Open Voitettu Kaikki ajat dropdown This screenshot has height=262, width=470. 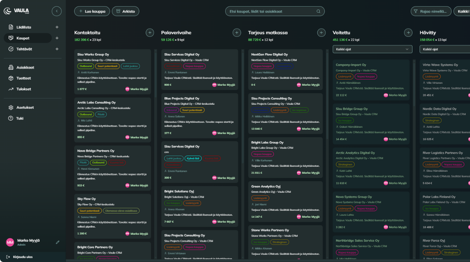click(372, 49)
